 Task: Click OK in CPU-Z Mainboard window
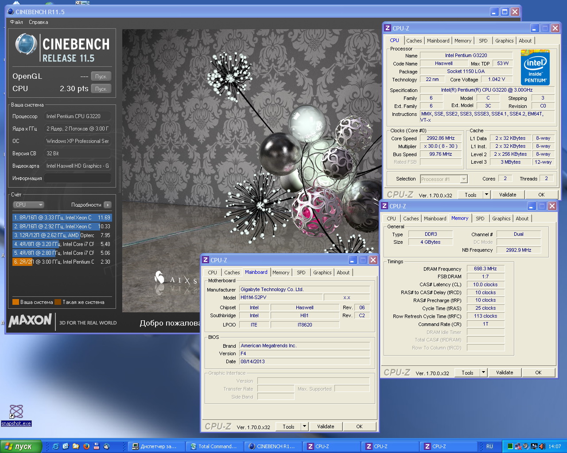(x=359, y=426)
